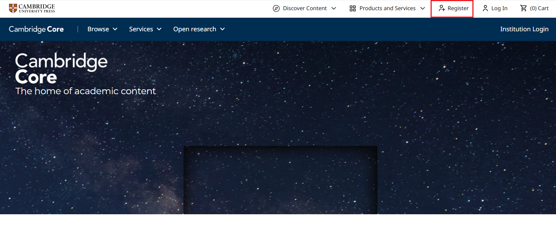Screen dimensions: 556x244
Task: Click the compass icon beside Discover Content
Action: tap(276, 8)
